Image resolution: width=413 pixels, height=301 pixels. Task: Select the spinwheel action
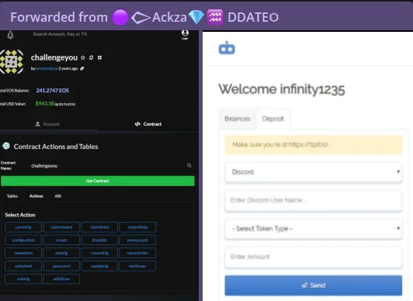(x=23, y=266)
